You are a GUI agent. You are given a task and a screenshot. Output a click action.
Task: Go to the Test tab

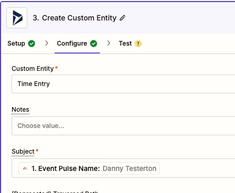(x=130, y=44)
